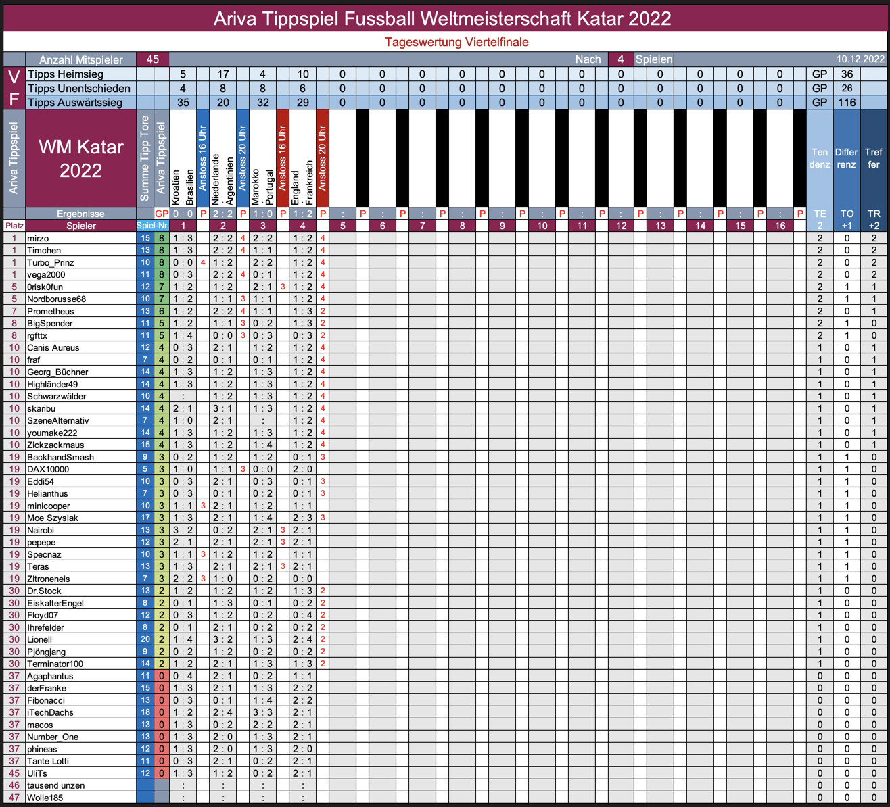Select player name 'mirzo'
The height and width of the screenshot is (807, 890).
(38, 238)
